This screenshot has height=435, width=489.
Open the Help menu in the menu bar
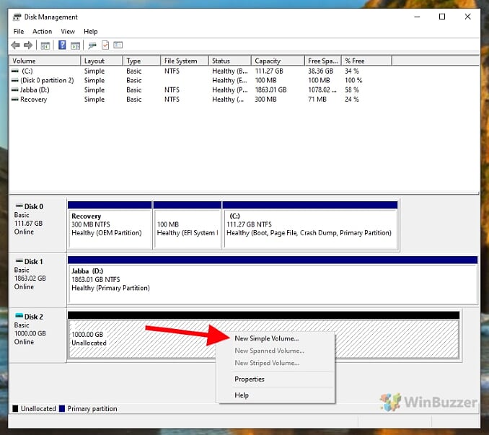click(x=90, y=32)
